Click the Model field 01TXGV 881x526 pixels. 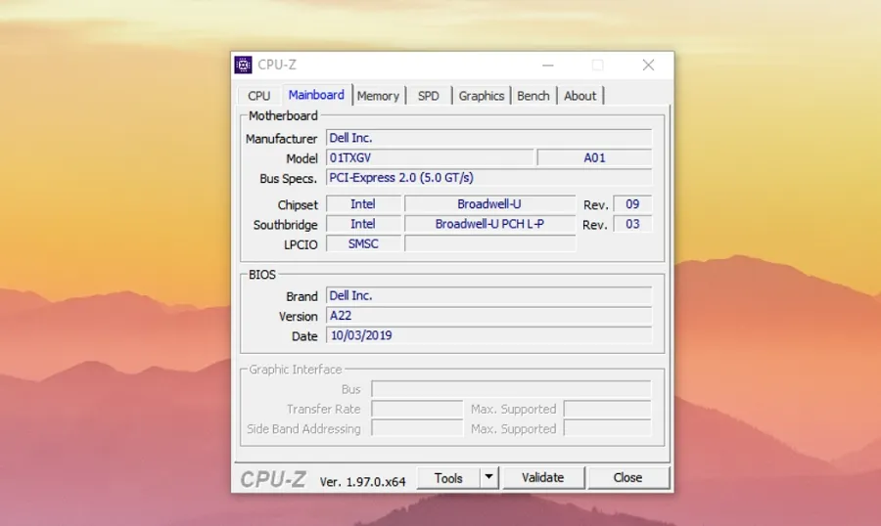click(x=430, y=157)
